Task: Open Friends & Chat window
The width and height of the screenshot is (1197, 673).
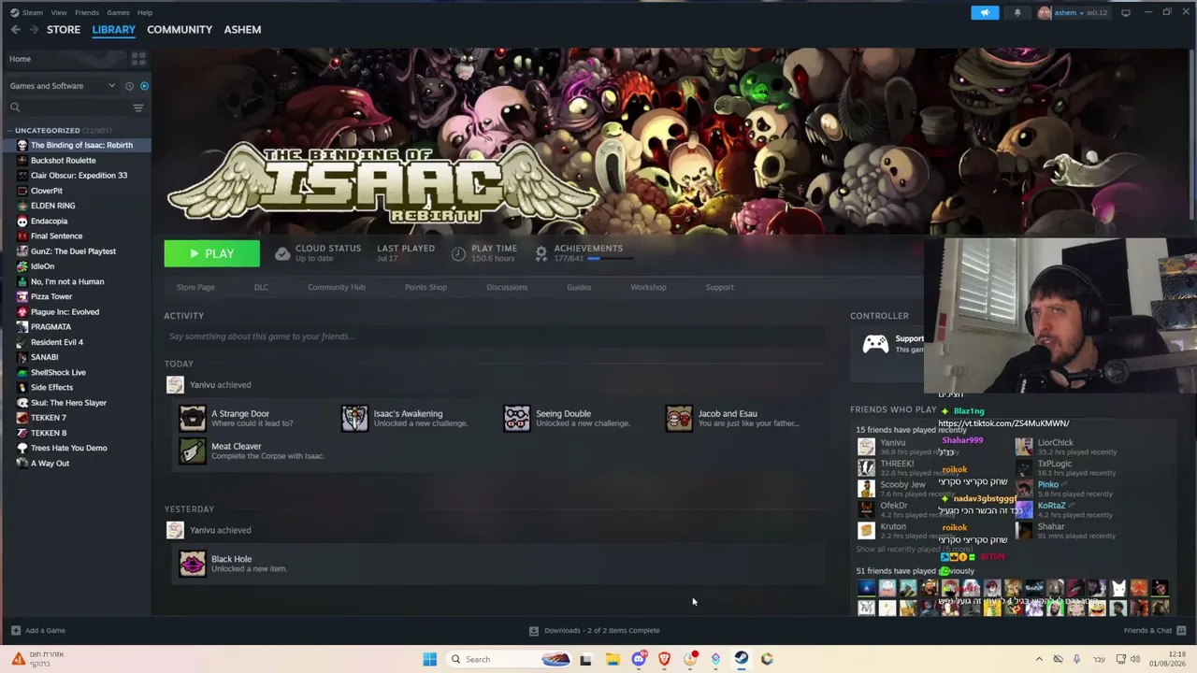Action: click(x=1154, y=631)
